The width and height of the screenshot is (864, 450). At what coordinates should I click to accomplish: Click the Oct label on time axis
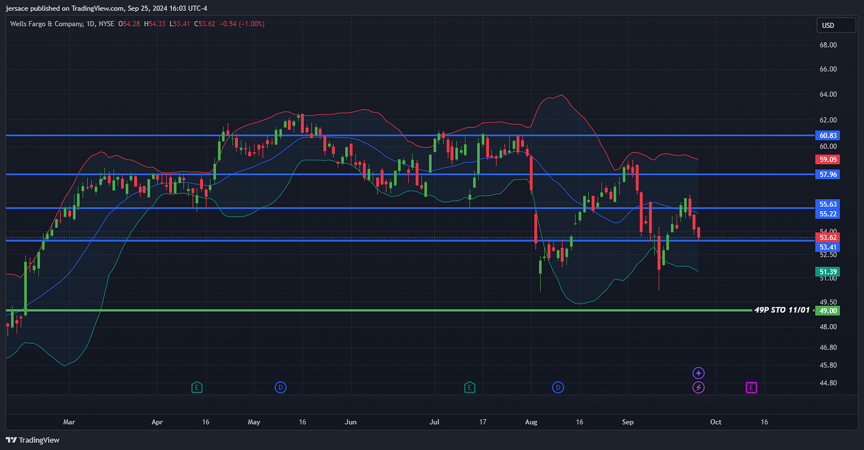[x=716, y=422]
